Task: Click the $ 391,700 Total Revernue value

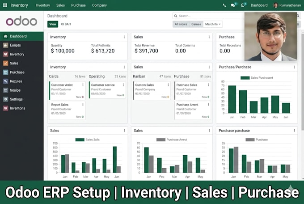Action: pos(146,51)
